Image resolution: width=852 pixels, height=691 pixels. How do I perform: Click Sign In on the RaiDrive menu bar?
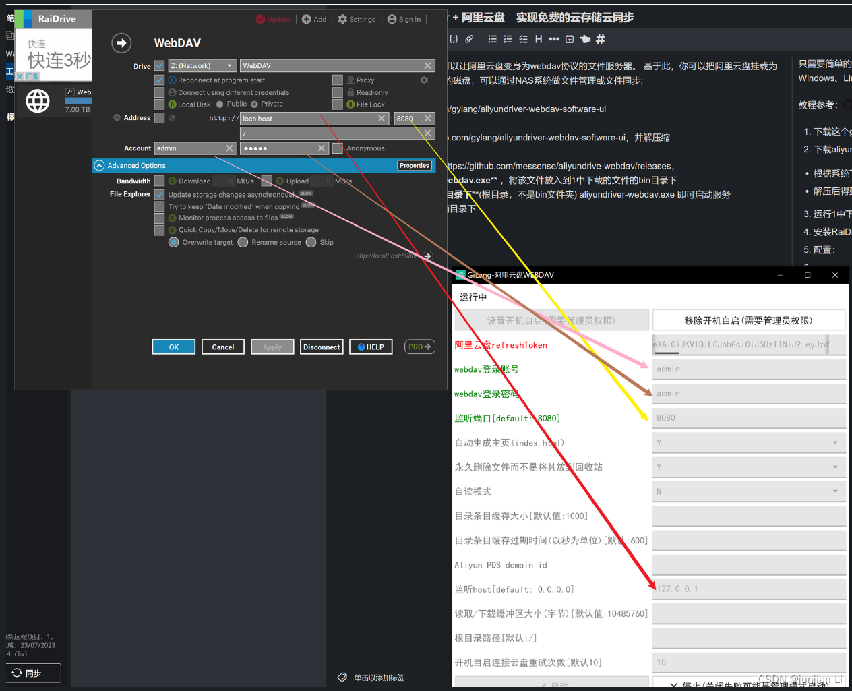pos(404,19)
